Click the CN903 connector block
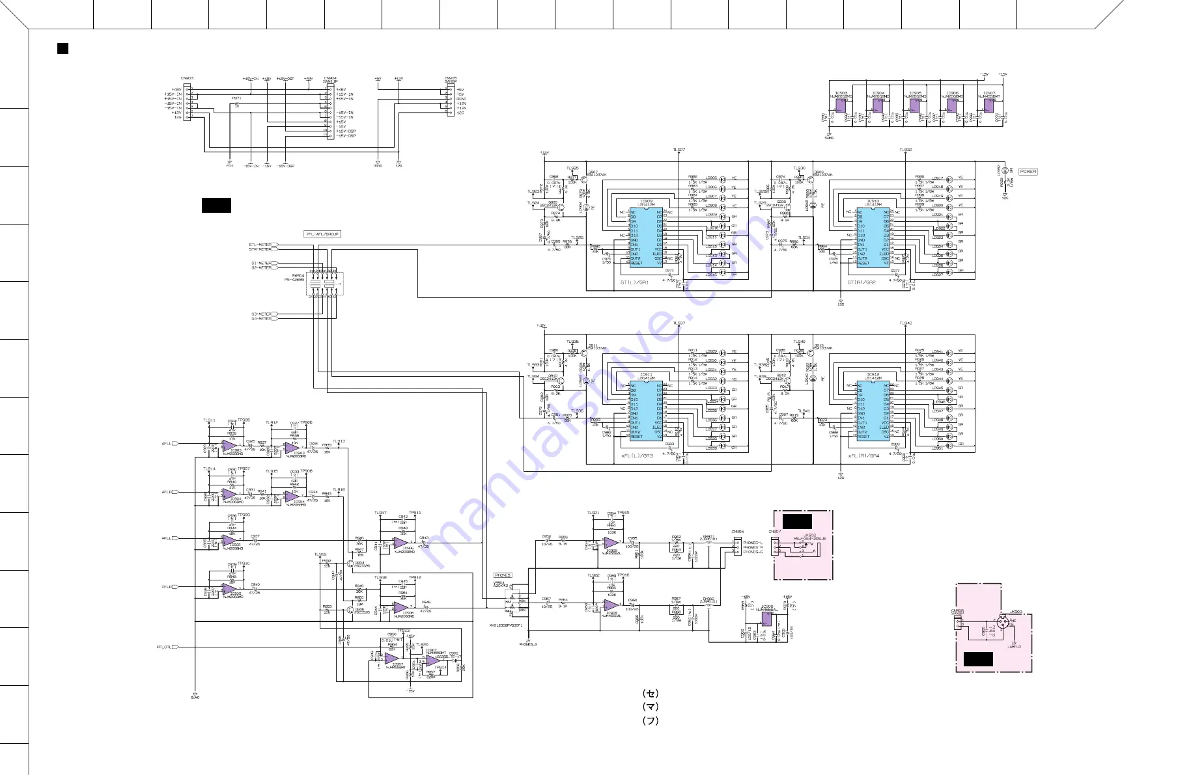The width and height of the screenshot is (1191, 775). 187,102
